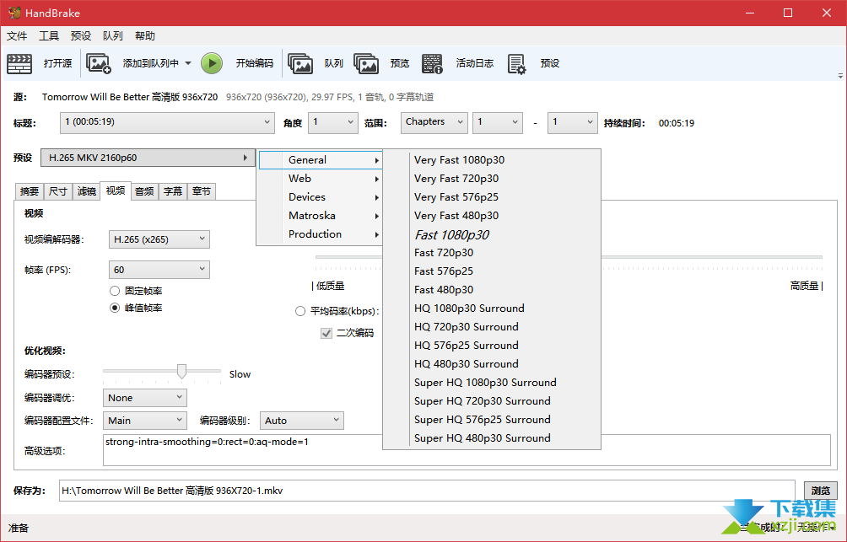
Task: Expand the Devices preset submenu
Action: pyautogui.click(x=321, y=197)
